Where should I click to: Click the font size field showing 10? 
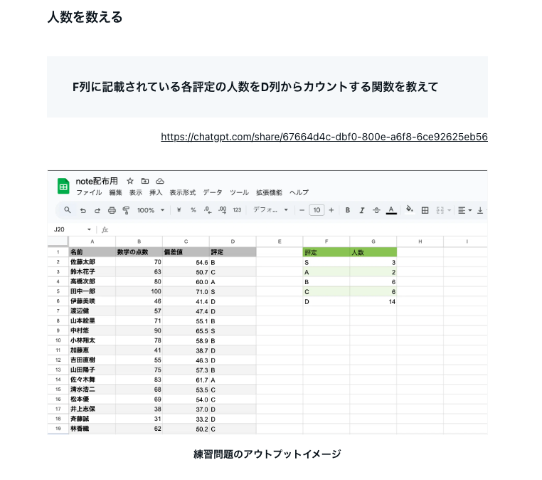(317, 210)
